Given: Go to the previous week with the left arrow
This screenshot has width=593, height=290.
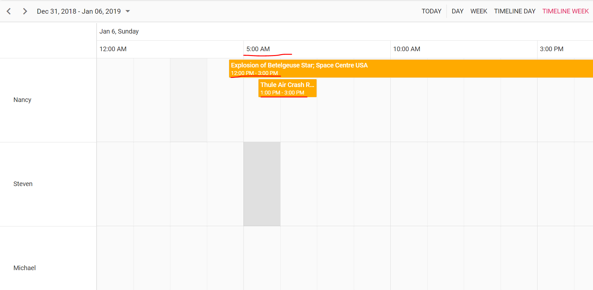Looking at the screenshot, I should (9, 11).
